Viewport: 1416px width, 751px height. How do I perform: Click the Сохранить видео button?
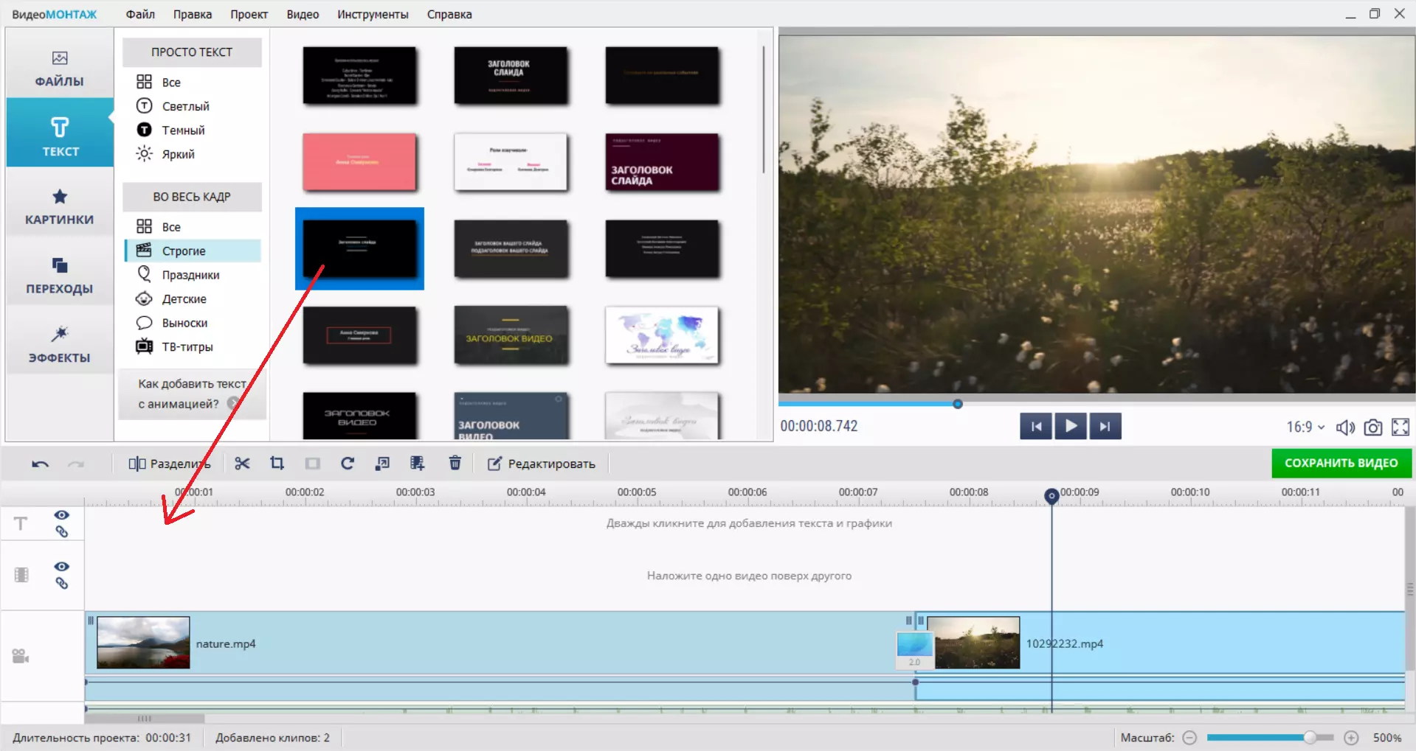[1341, 463]
